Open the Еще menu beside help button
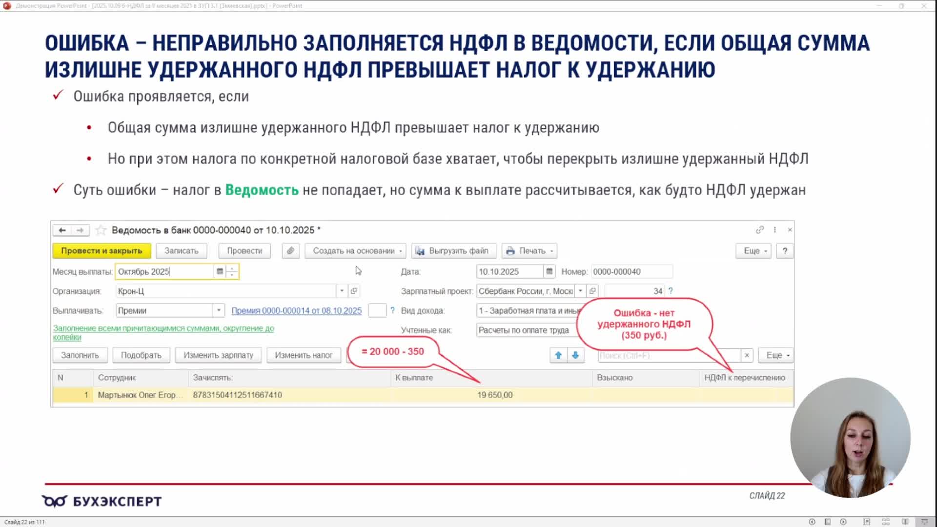The width and height of the screenshot is (937, 527). (754, 251)
